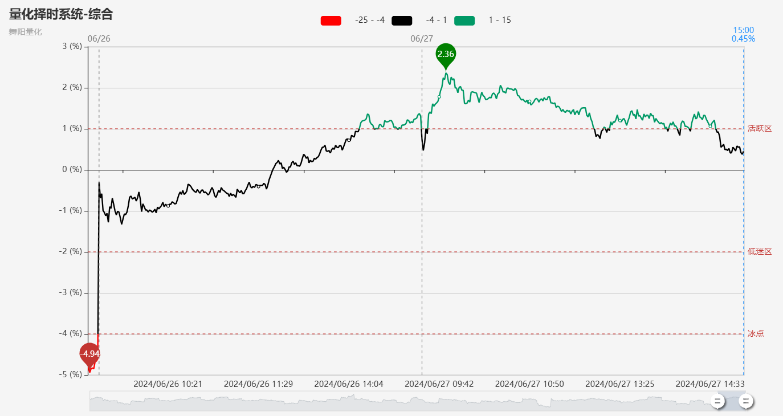Select the 低迷区 threshold label
This screenshot has height=416, width=783.
(760, 252)
